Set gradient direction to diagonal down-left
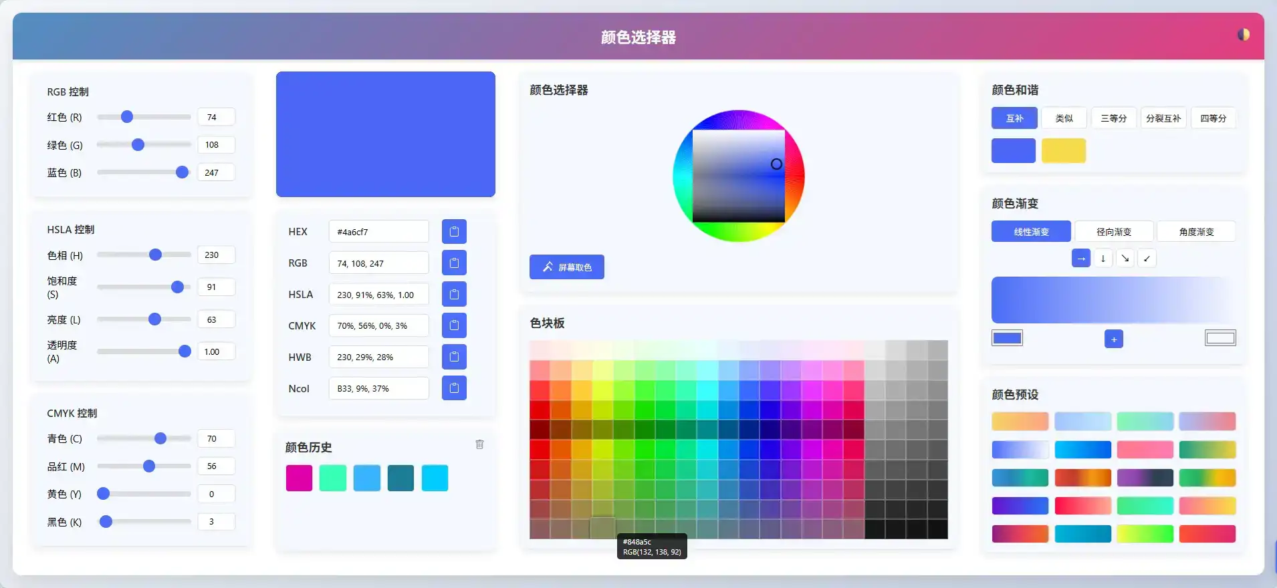 pyautogui.click(x=1147, y=258)
